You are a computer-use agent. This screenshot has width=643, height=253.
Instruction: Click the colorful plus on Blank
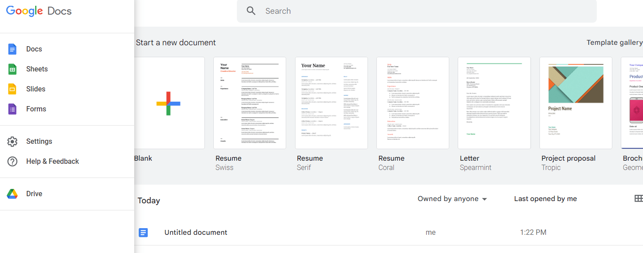(x=168, y=103)
